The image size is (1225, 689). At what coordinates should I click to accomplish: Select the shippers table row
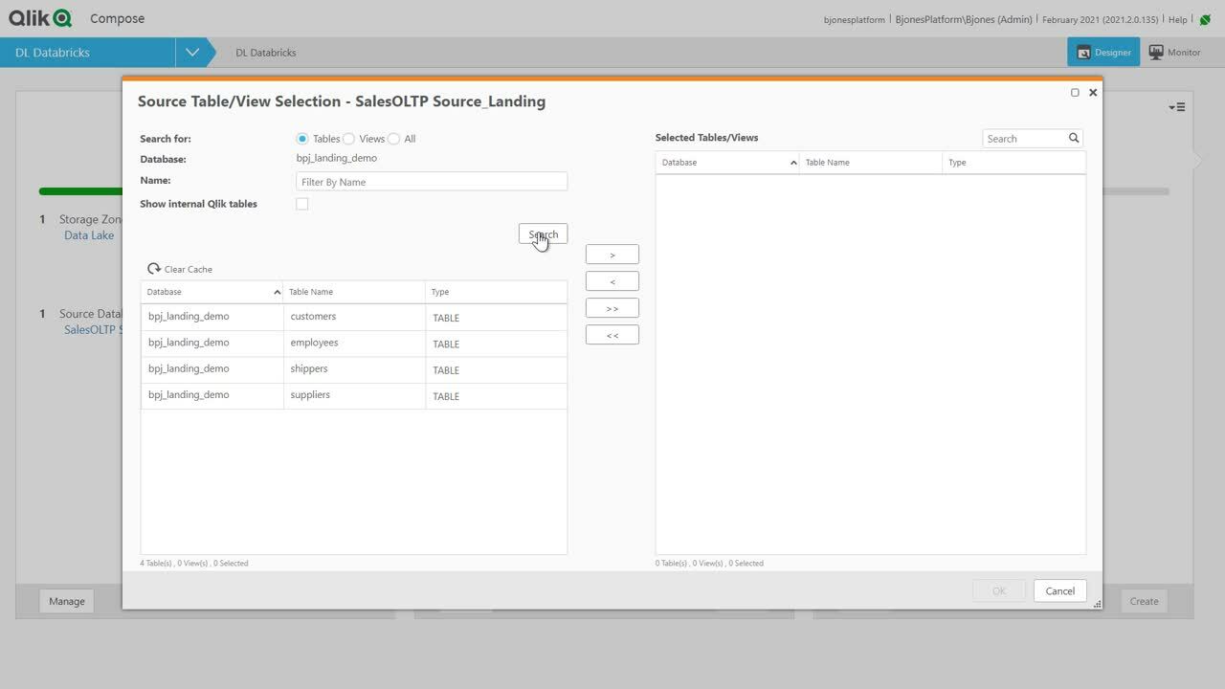pyautogui.click(x=354, y=369)
